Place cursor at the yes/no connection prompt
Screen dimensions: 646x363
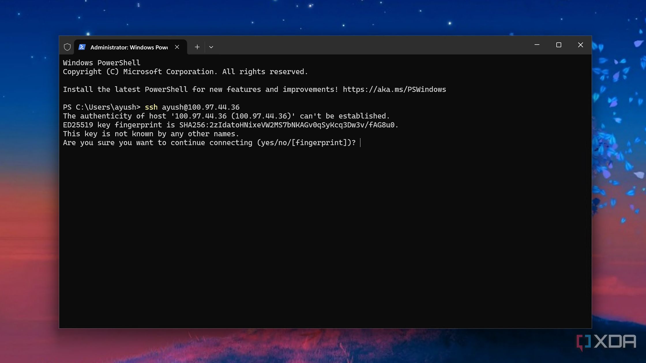click(x=360, y=143)
